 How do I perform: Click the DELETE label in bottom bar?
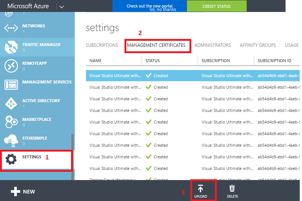(x=232, y=197)
